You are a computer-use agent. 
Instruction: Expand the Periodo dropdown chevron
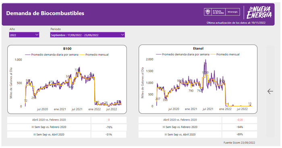click(x=122, y=35)
